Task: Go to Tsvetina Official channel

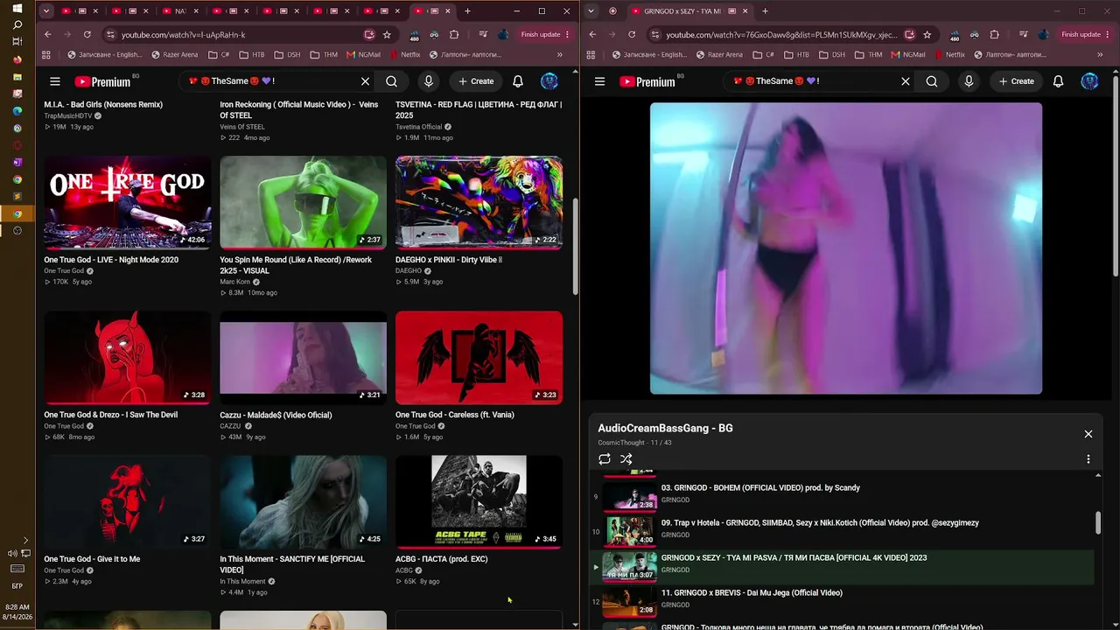Action: [419, 127]
